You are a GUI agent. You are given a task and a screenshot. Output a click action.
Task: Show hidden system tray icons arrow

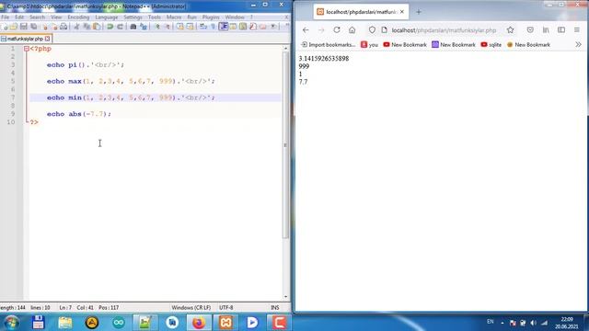click(502, 323)
